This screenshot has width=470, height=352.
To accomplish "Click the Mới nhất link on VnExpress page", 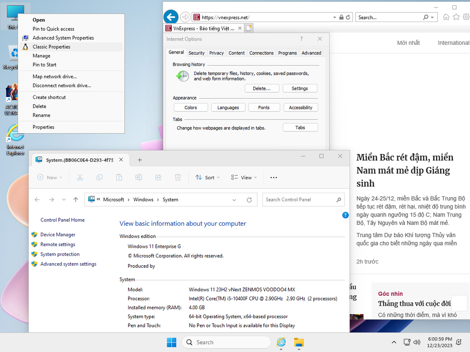I will 408,43.
